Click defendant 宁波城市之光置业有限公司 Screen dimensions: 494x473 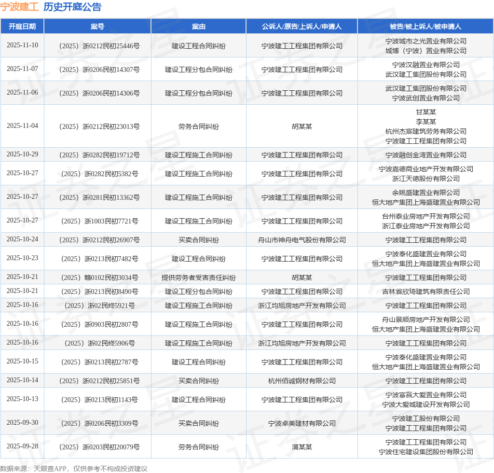(x=425, y=42)
